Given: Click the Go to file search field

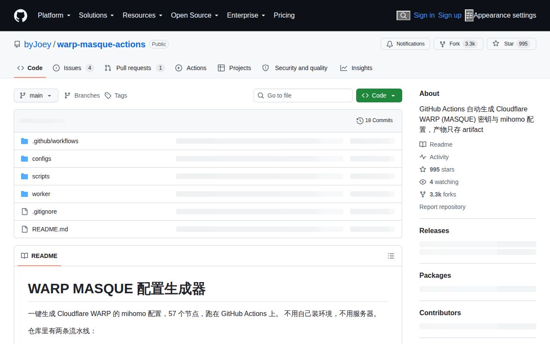Looking at the screenshot, I should (x=303, y=95).
